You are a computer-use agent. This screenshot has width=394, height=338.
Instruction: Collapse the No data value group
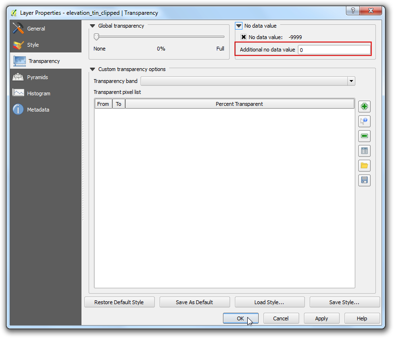[239, 26]
